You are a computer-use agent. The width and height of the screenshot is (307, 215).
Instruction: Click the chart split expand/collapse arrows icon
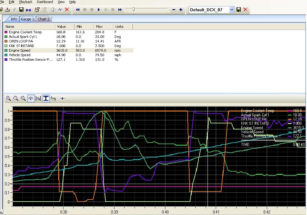tap(63, 98)
